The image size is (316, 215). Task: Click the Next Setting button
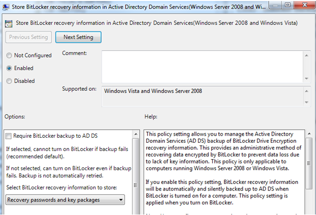[x=78, y=37]
